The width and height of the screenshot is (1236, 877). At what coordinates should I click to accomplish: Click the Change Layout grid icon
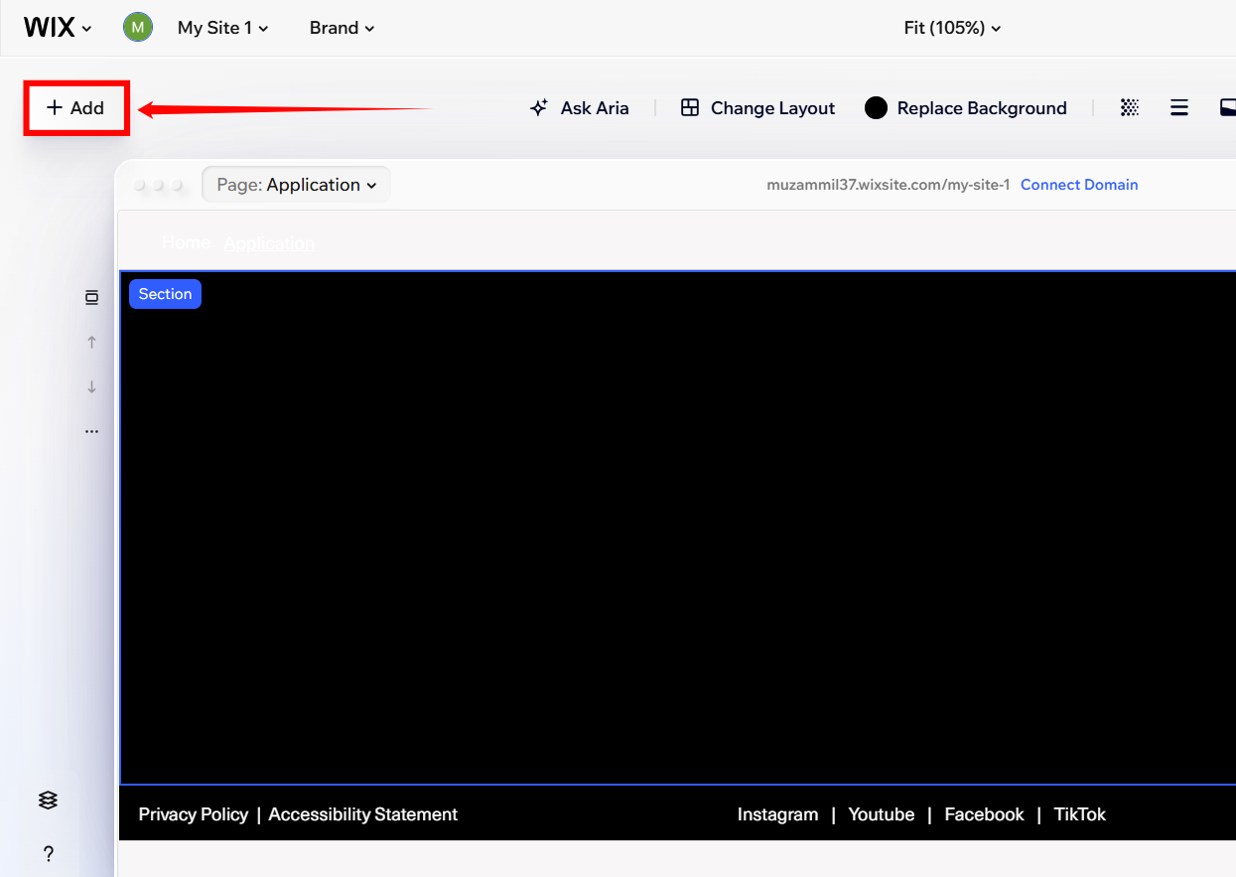click(x=690, y=108)
